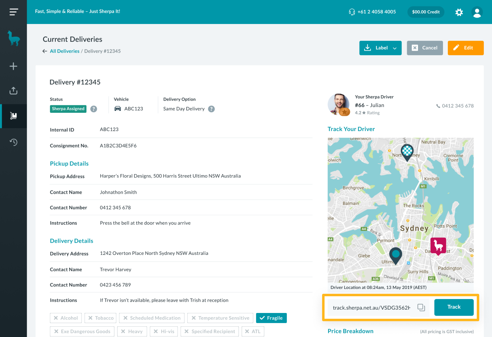The width and height of the screenshot is (492, 337).
Task: Click the Track button
Action: pyautogui.click(x=454, y=307)
